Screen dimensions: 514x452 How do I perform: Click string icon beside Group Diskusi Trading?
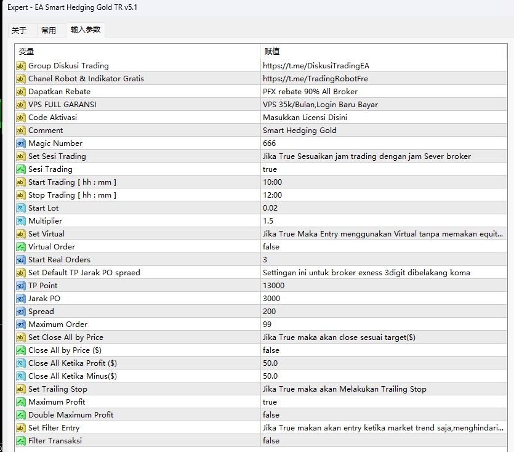pyautogui.click(x=21, y=66)
